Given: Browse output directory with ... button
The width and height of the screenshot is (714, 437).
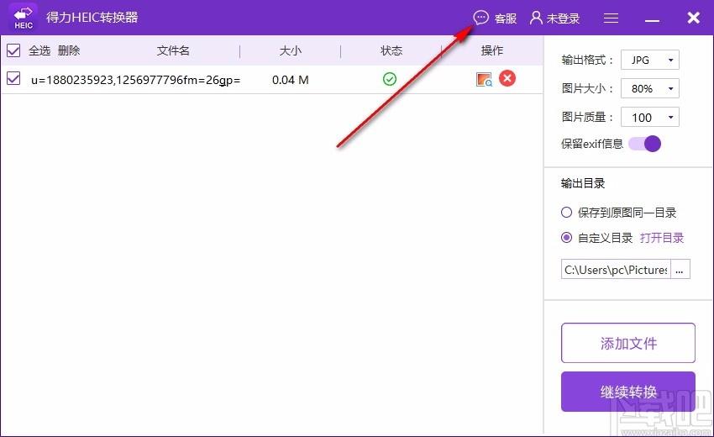Looking at the screenshot, I should (680, 269).
